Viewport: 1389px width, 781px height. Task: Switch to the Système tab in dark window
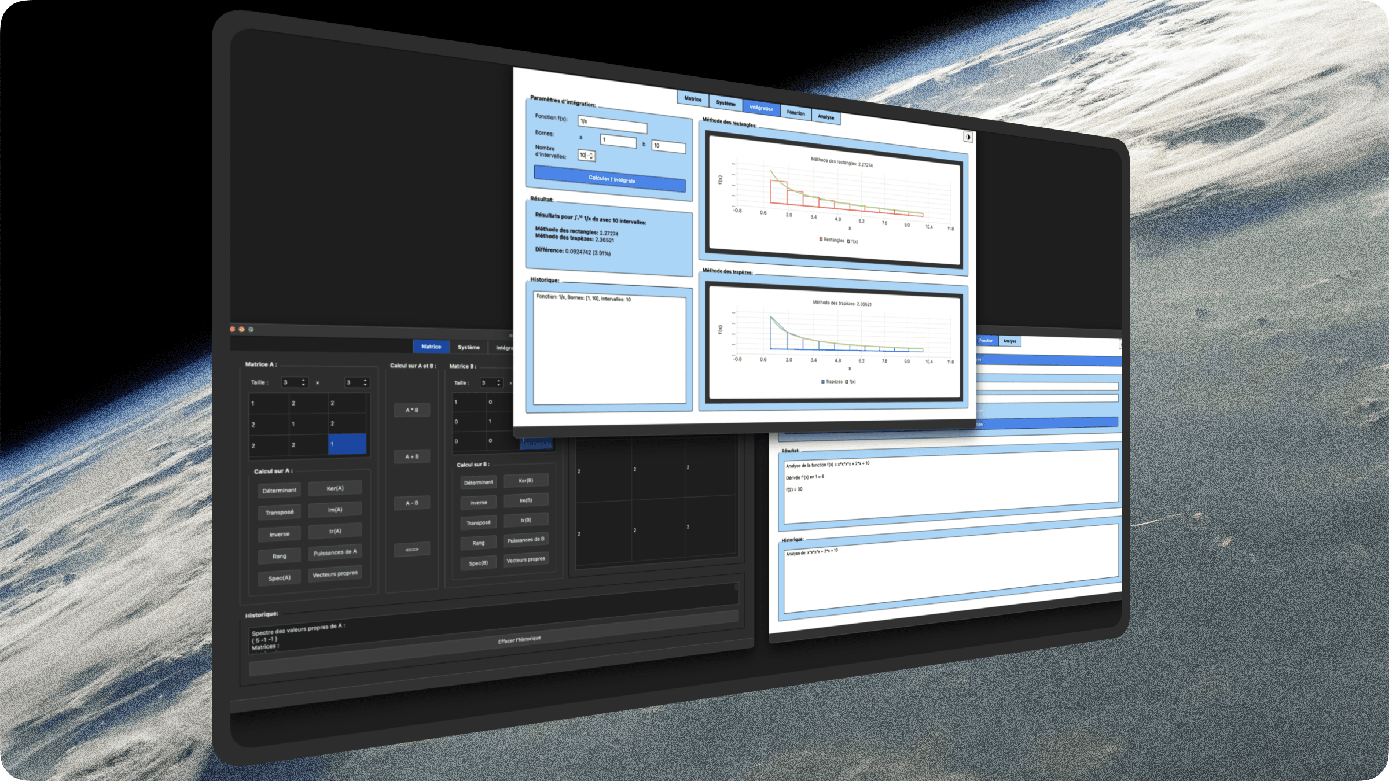point(468,347)
